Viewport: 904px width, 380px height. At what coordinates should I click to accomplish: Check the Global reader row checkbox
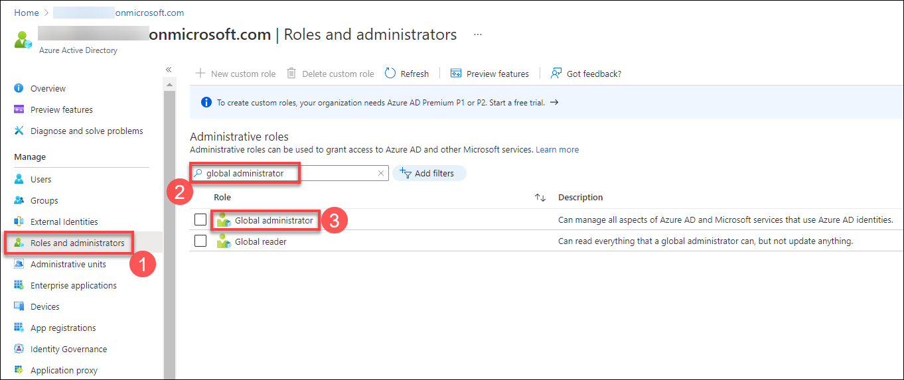(200, 241)
